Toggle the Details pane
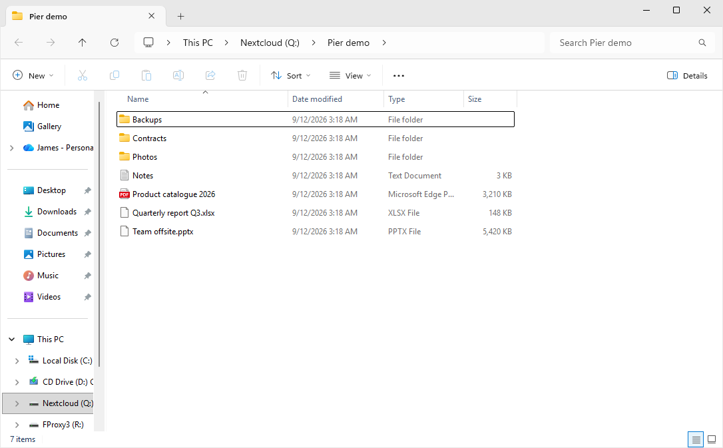This screenshot has width=723, height=448. point(687,76)
